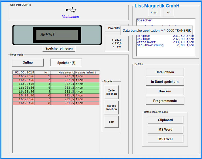202x159 pixels.
Task: Delete row with Zeile löschen
Action: pyautogui.click(x=112, y=92)
